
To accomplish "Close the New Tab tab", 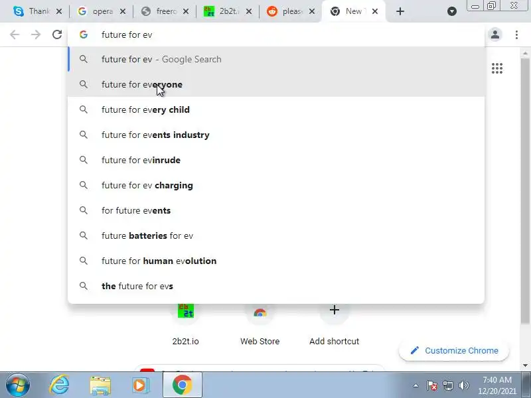I will (375, 11).
